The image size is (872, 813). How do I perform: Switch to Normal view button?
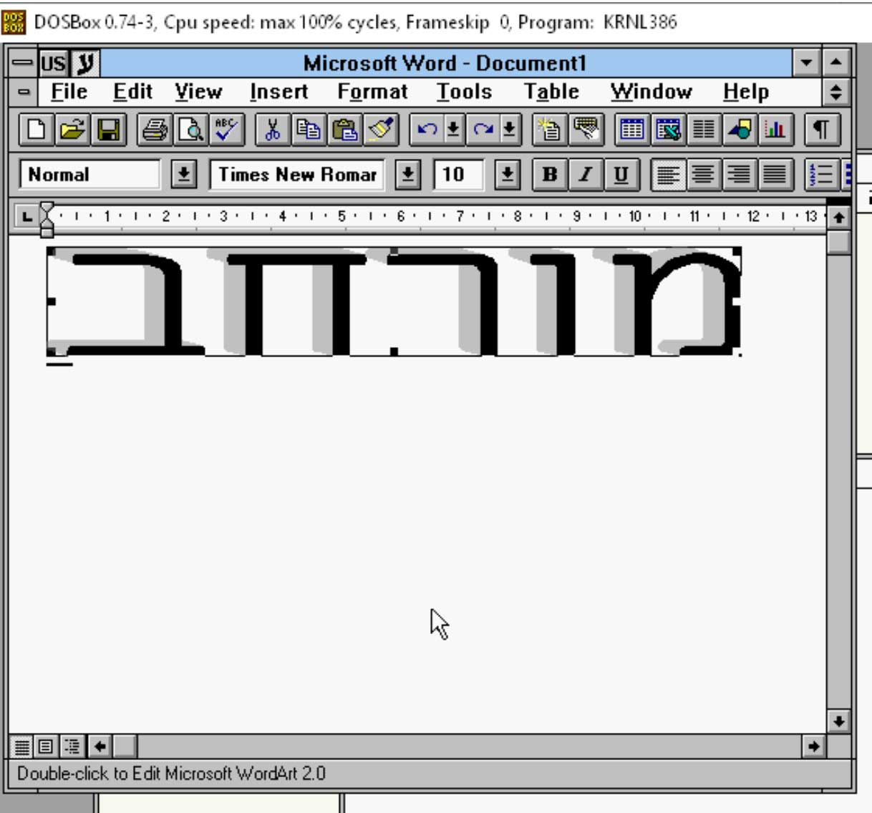pyautogui.click(x=22, y=746)
